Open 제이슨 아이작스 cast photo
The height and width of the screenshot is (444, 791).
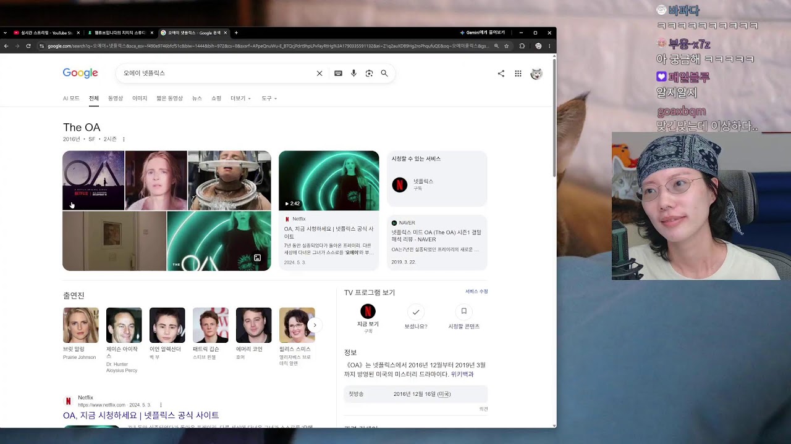coord(124,325)
